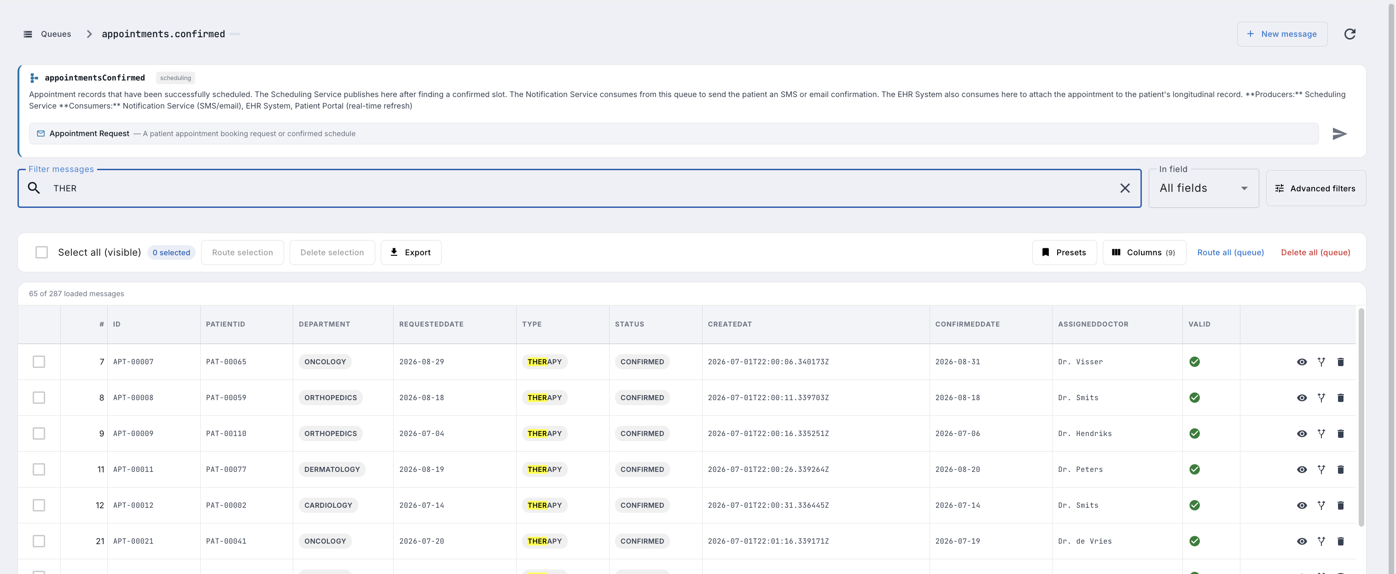Send the Appointment Request message via arrow icon
Image resolution: width=1396 pixels, height=574 pixels.
tap(1339, 134)
